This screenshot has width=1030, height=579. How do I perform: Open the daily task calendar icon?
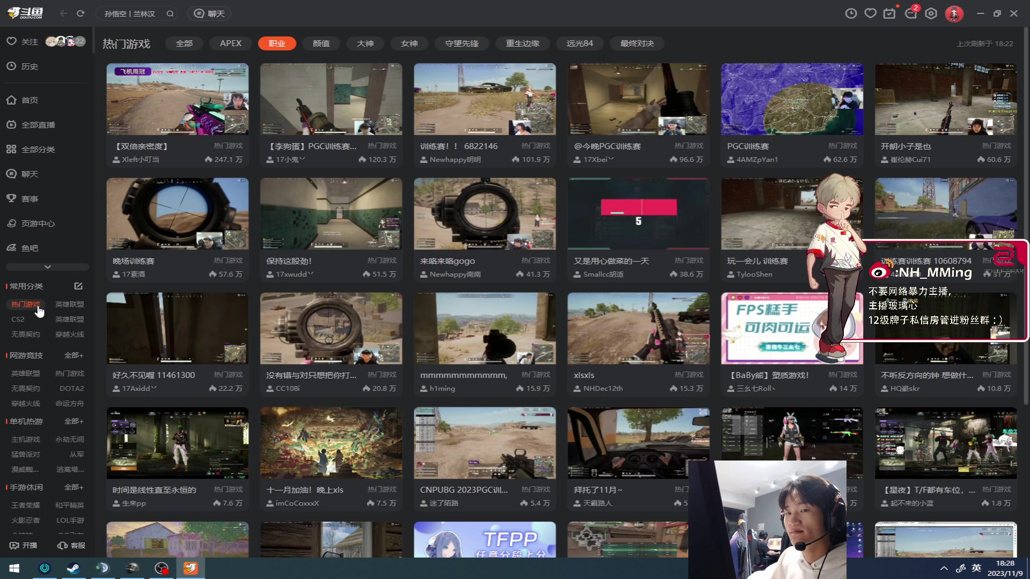[x=889, y=13]
